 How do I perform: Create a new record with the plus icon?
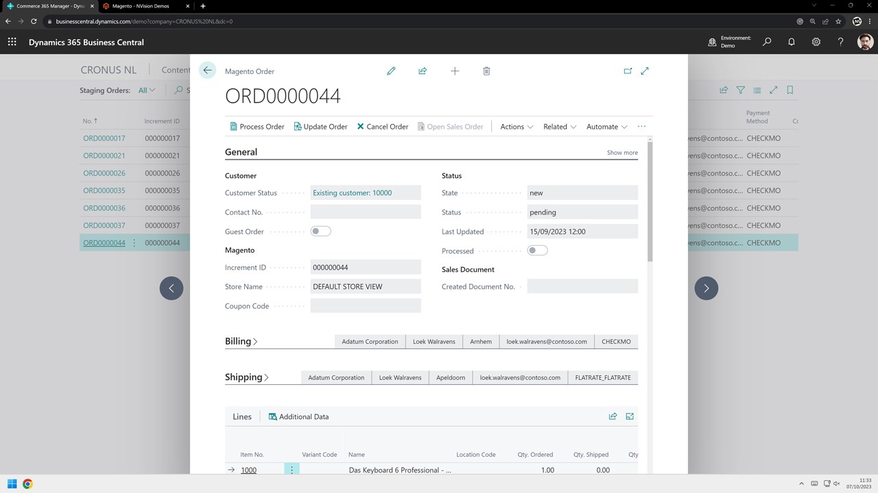pyautogui.click(x=455, y=71)
